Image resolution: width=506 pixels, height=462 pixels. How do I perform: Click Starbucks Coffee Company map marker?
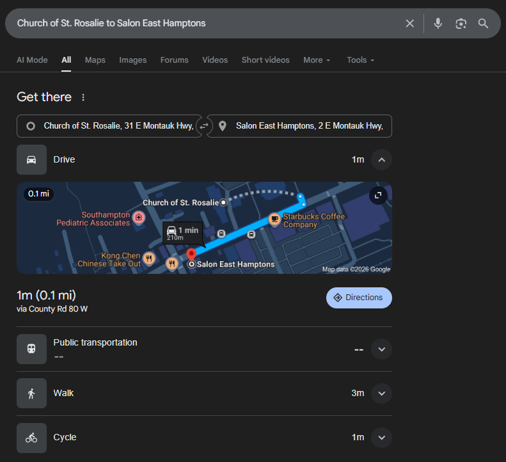[x=274, y=219]
